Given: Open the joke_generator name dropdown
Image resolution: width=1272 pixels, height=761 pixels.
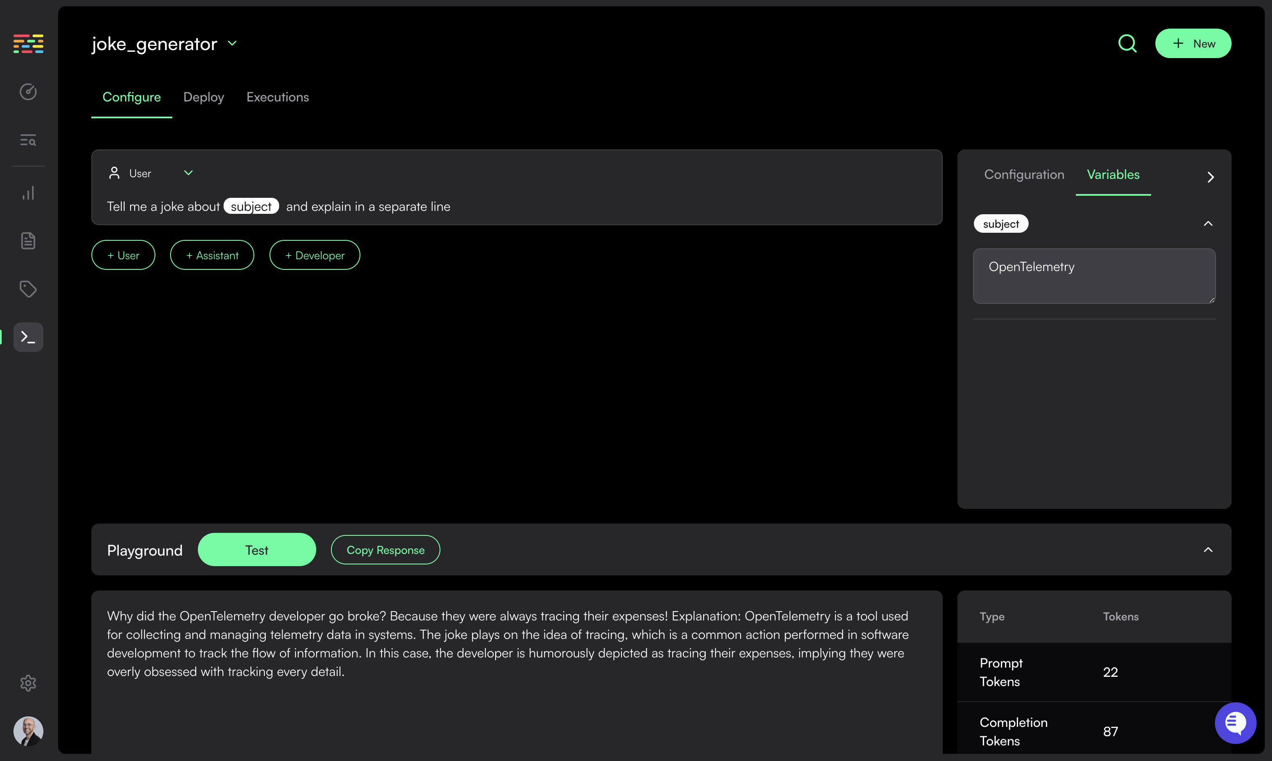Looking at the screenshot, I should click(232, 44).
